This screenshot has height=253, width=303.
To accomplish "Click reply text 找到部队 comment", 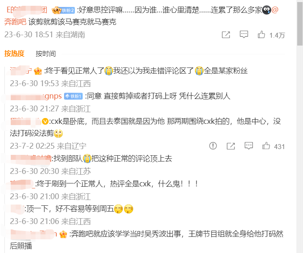I will click(x=113, y=159).
